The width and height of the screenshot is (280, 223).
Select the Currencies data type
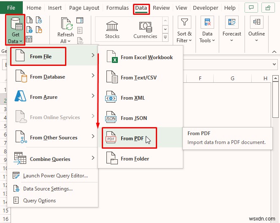coord(145,30)
